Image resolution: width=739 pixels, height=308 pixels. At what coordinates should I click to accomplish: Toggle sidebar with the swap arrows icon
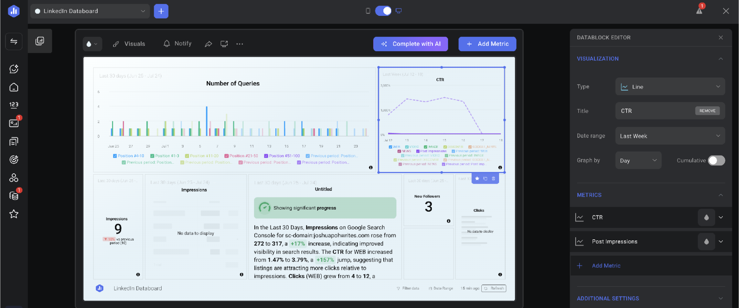coord(14,41)
